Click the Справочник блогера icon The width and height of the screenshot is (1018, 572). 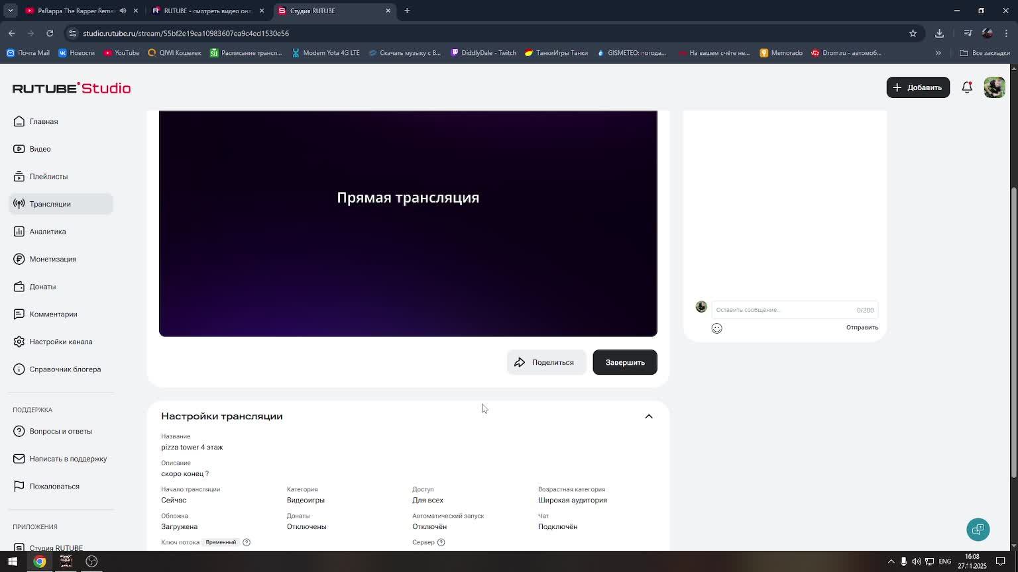(x=19, y=369)
